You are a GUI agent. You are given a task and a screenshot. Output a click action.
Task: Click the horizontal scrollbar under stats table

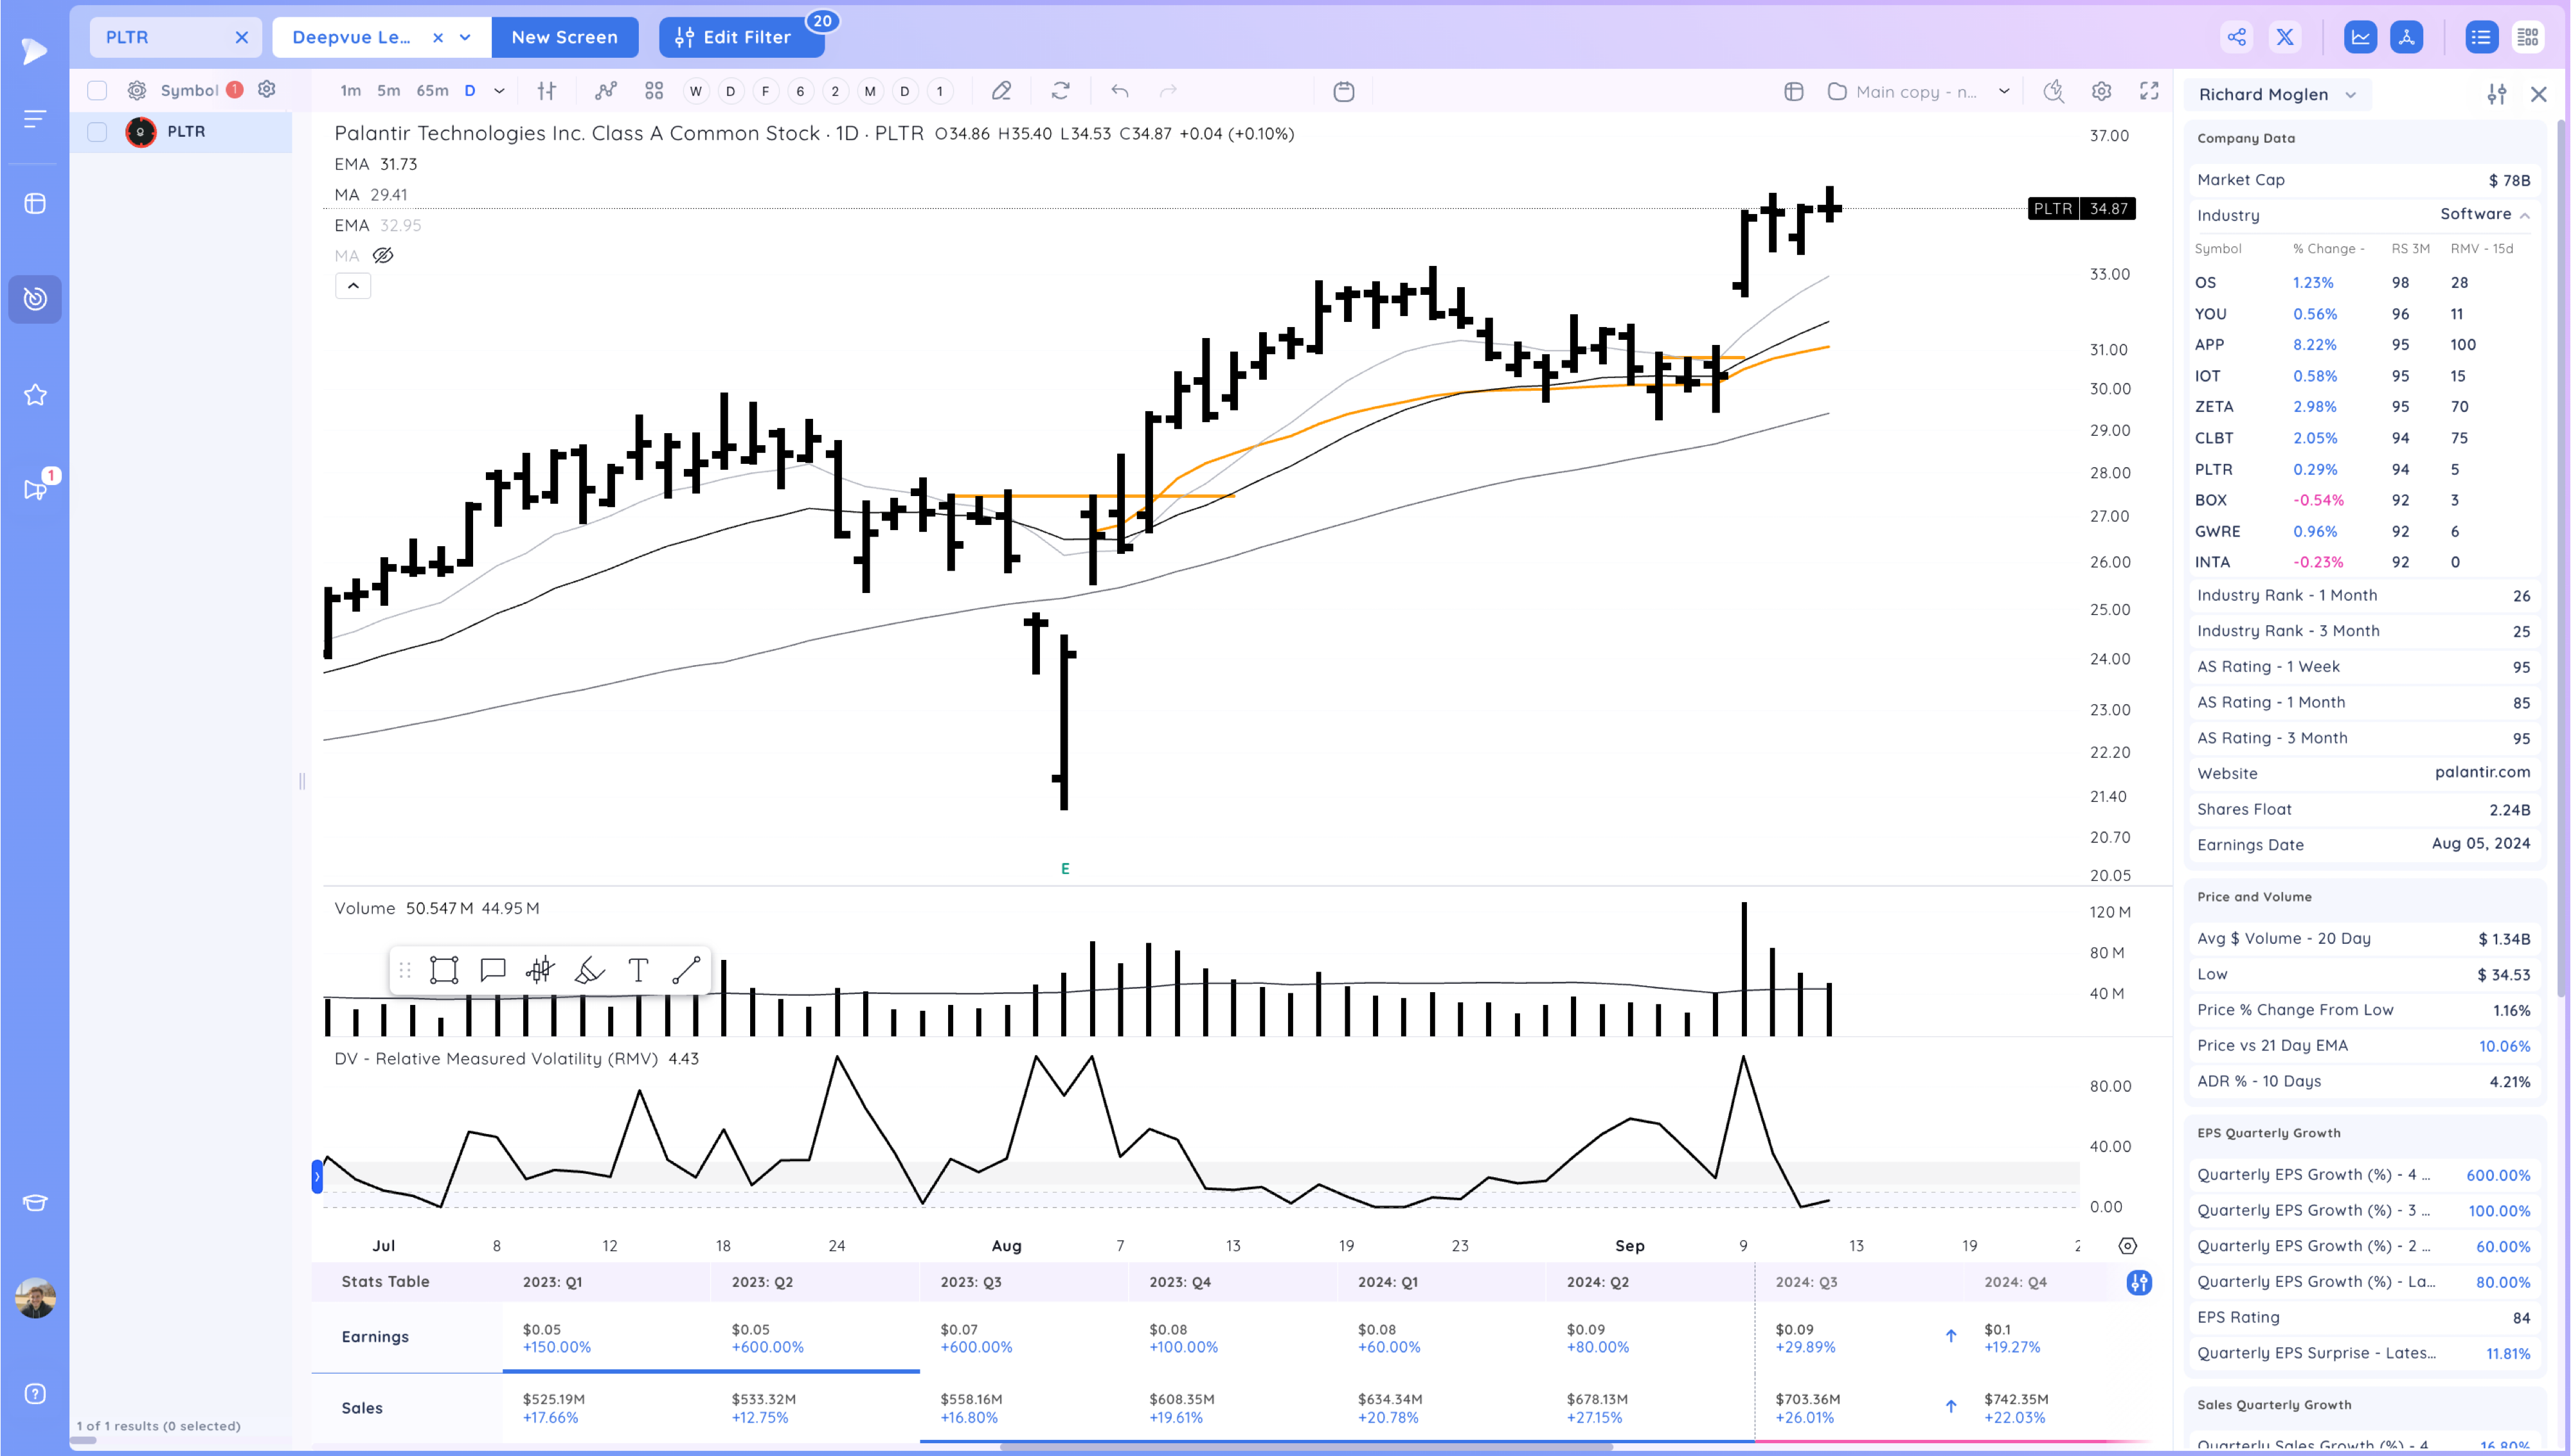coord(1306,1446)
